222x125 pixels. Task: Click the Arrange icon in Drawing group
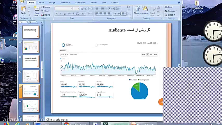145,10
